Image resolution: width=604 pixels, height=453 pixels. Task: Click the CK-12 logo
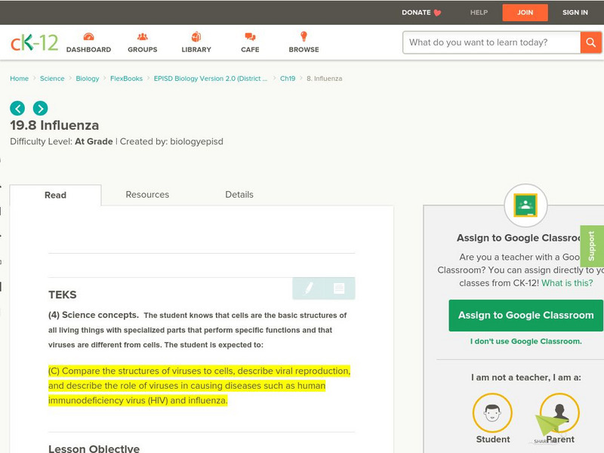34,42
